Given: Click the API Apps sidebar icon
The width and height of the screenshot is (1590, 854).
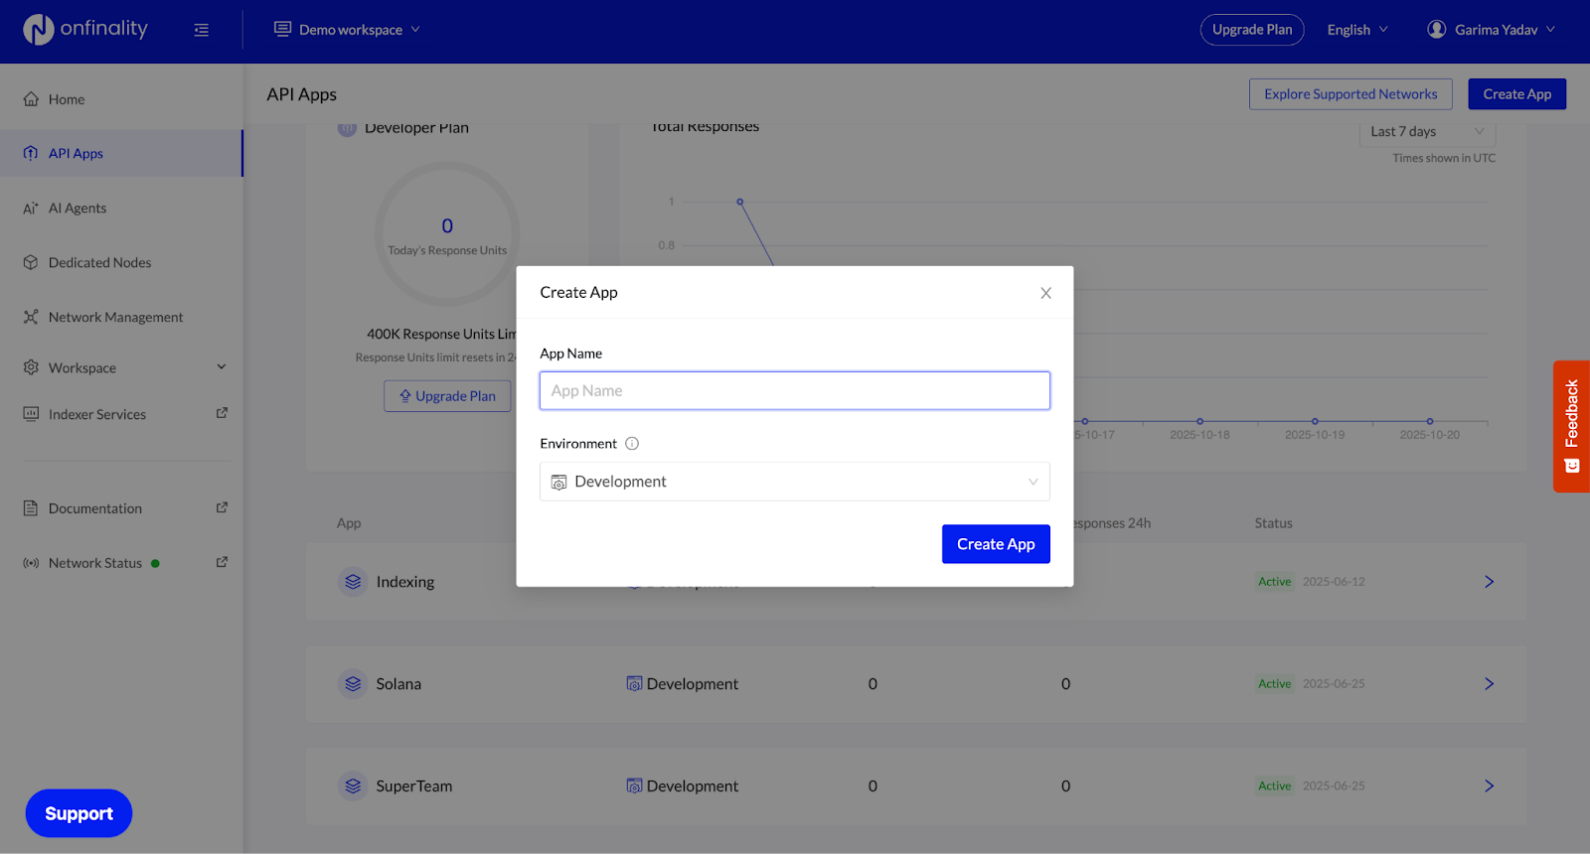Looking at the screenshot, I should coord(31,153).
